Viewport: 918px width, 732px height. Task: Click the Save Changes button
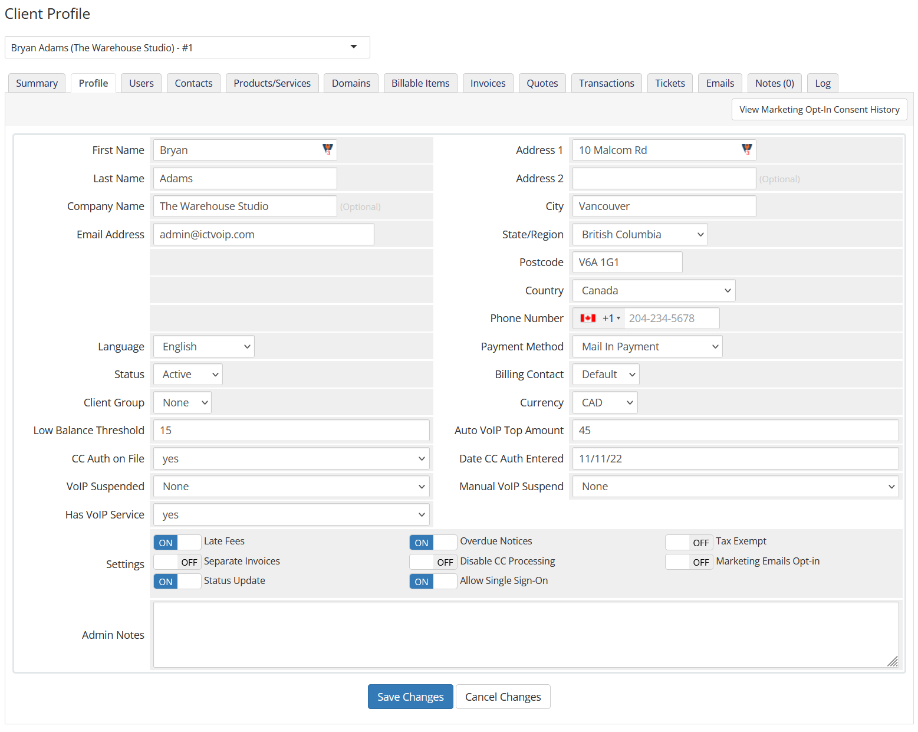click(410, 697)
